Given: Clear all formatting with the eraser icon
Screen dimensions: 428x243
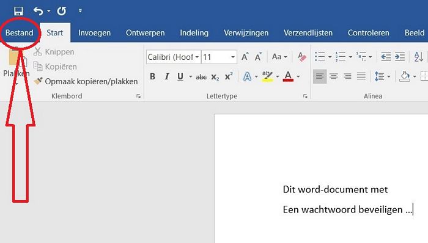Looking at the screenshot, I should pos(302,57).
